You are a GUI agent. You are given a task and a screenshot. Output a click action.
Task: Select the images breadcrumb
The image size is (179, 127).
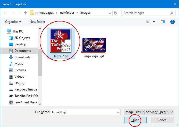85,13
